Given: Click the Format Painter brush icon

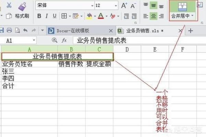Looking at the screenshot, I should (x=22, y=6).
